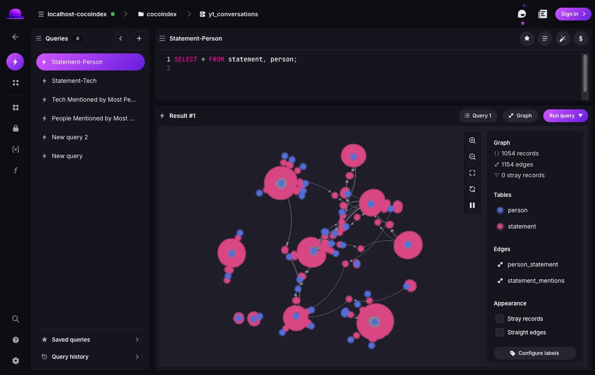595x375 pixels.
Task: Open the settings gear icon
Action: point(15,361)
